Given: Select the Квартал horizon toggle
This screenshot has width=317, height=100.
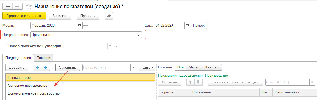Looking at the screenshot, I should [212, 67].
